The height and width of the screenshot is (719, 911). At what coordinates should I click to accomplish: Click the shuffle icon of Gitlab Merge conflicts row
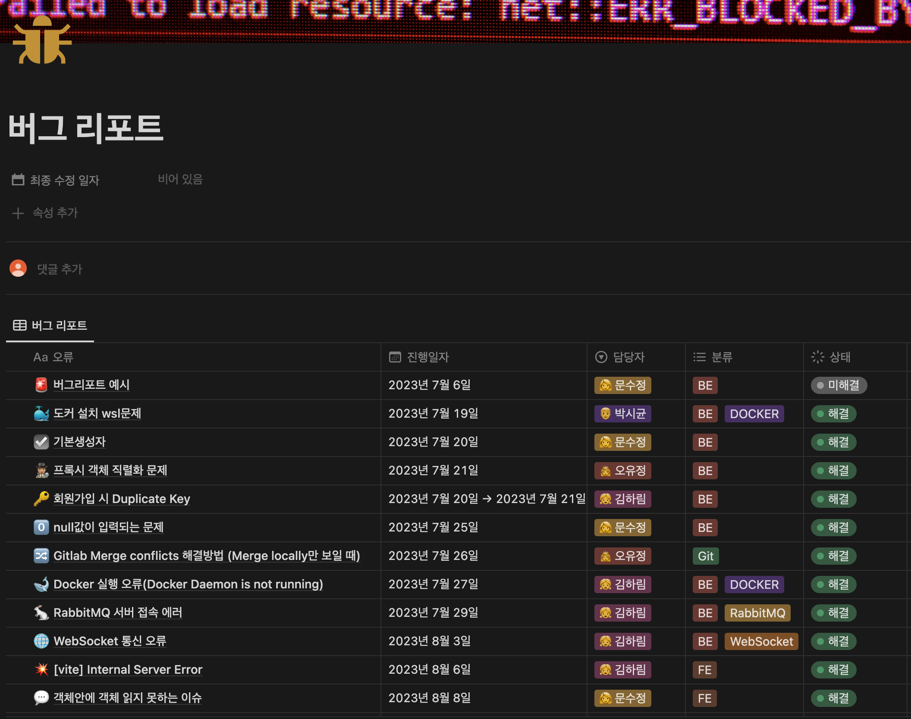41,556
